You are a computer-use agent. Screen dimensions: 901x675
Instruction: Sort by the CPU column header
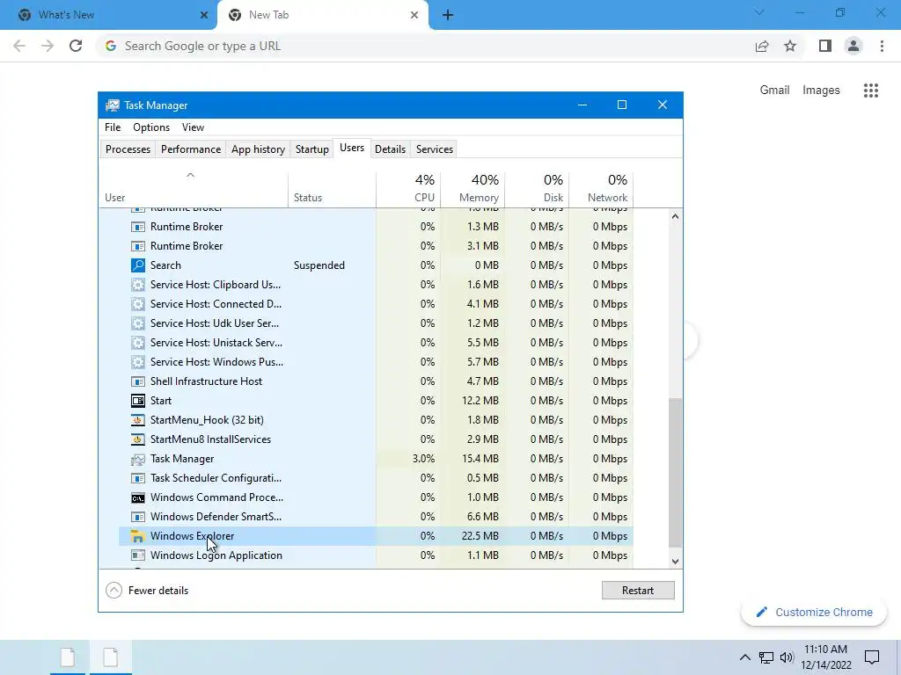pyautogui.click(x=408, y=189)
